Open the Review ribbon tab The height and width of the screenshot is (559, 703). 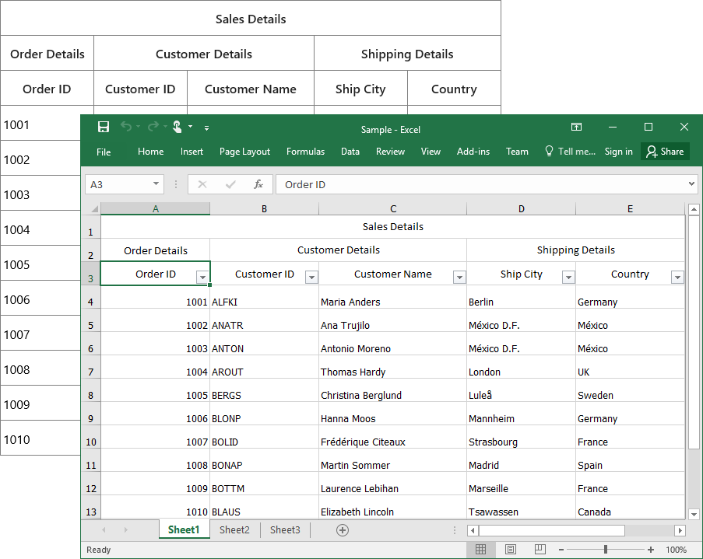point(390,152)
